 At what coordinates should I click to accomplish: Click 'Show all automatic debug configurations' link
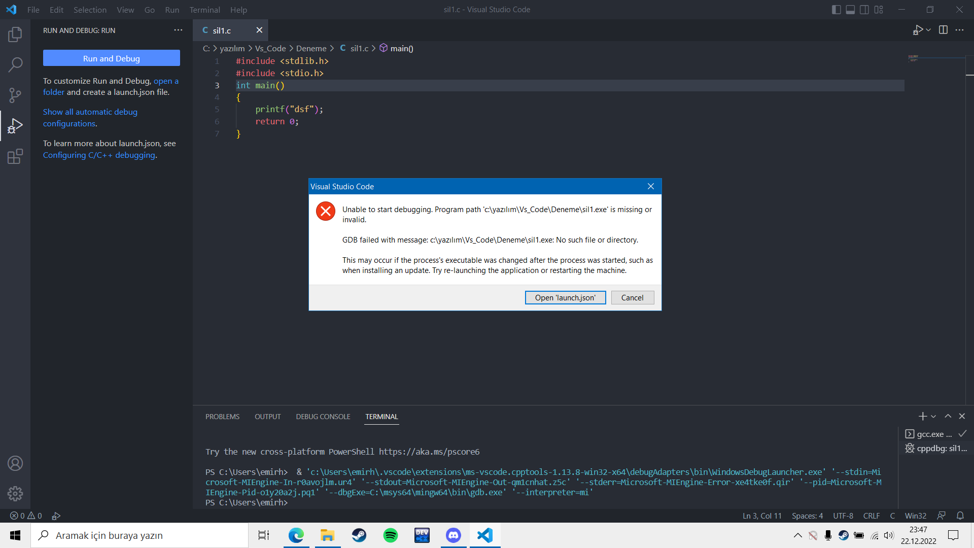90,117
